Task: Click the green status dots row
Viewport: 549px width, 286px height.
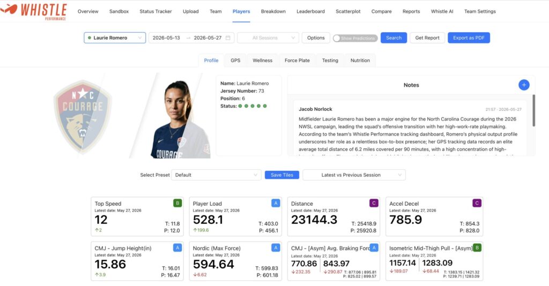Action: [253, 106]
